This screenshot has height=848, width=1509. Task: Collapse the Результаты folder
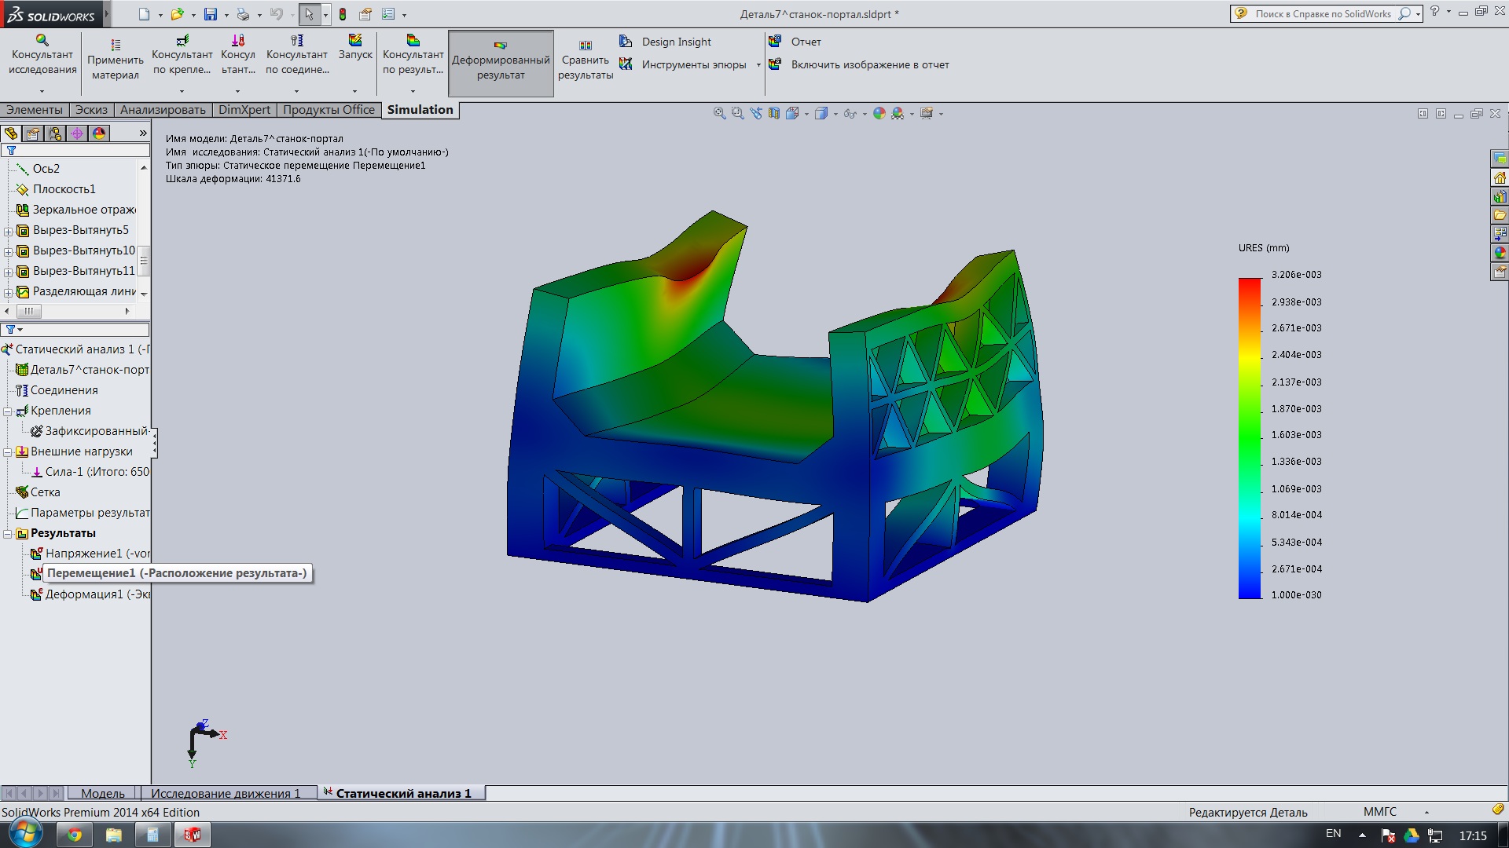point(8,534)
